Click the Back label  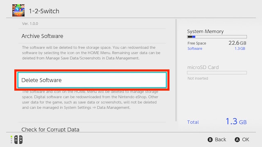coord(220,140)
